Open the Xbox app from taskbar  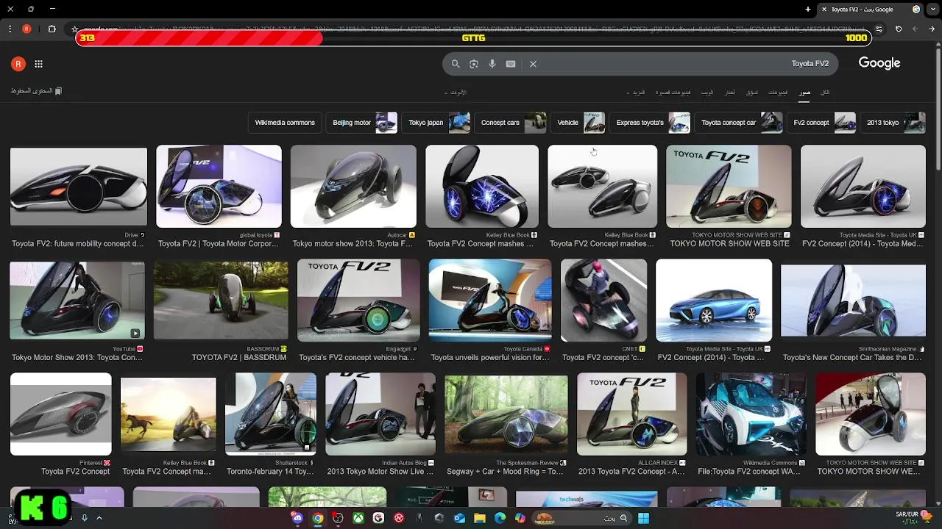358,518
